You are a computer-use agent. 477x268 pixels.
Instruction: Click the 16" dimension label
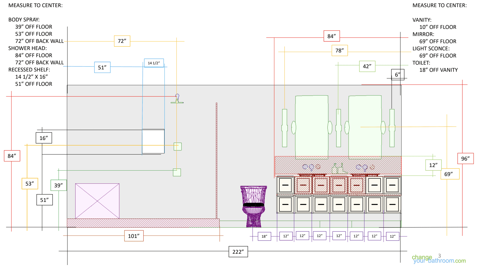[x=44, y=138]
